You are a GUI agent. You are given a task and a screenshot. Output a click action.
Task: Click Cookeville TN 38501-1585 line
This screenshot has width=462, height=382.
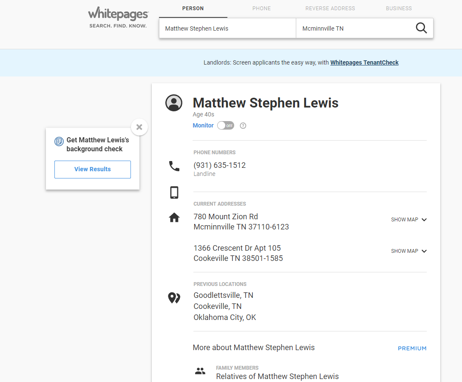(x=238, y=258)
